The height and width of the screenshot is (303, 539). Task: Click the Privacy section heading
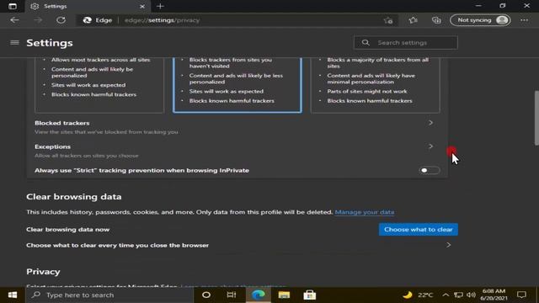[43, 272]
